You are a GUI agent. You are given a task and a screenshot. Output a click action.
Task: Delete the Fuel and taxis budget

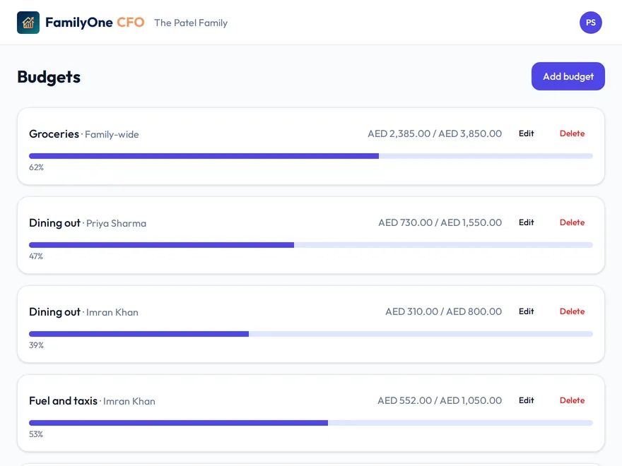572,400
